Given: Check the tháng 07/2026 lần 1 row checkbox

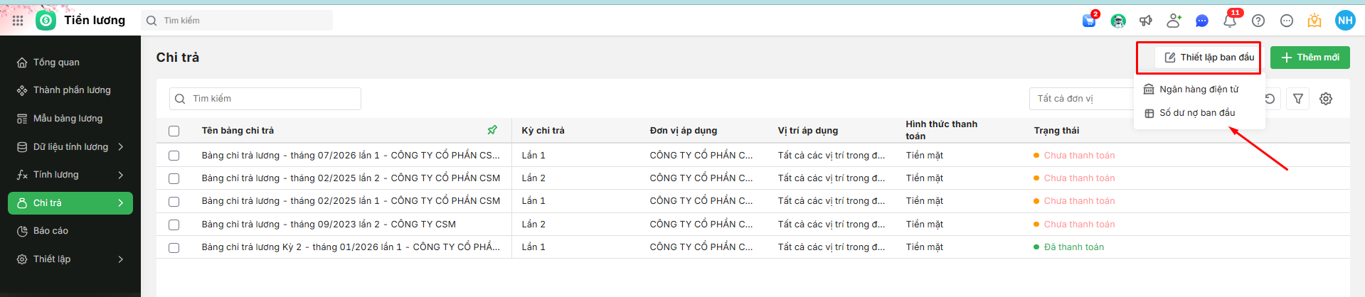Looking at the screenshot, I should coord(174,156).
